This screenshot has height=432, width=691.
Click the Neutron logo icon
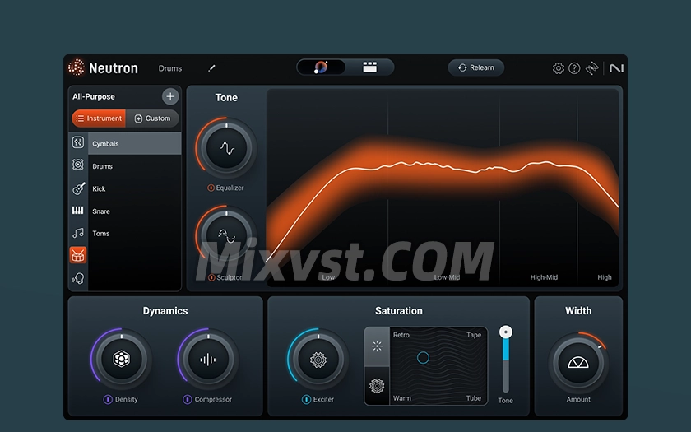pos(77,67)
